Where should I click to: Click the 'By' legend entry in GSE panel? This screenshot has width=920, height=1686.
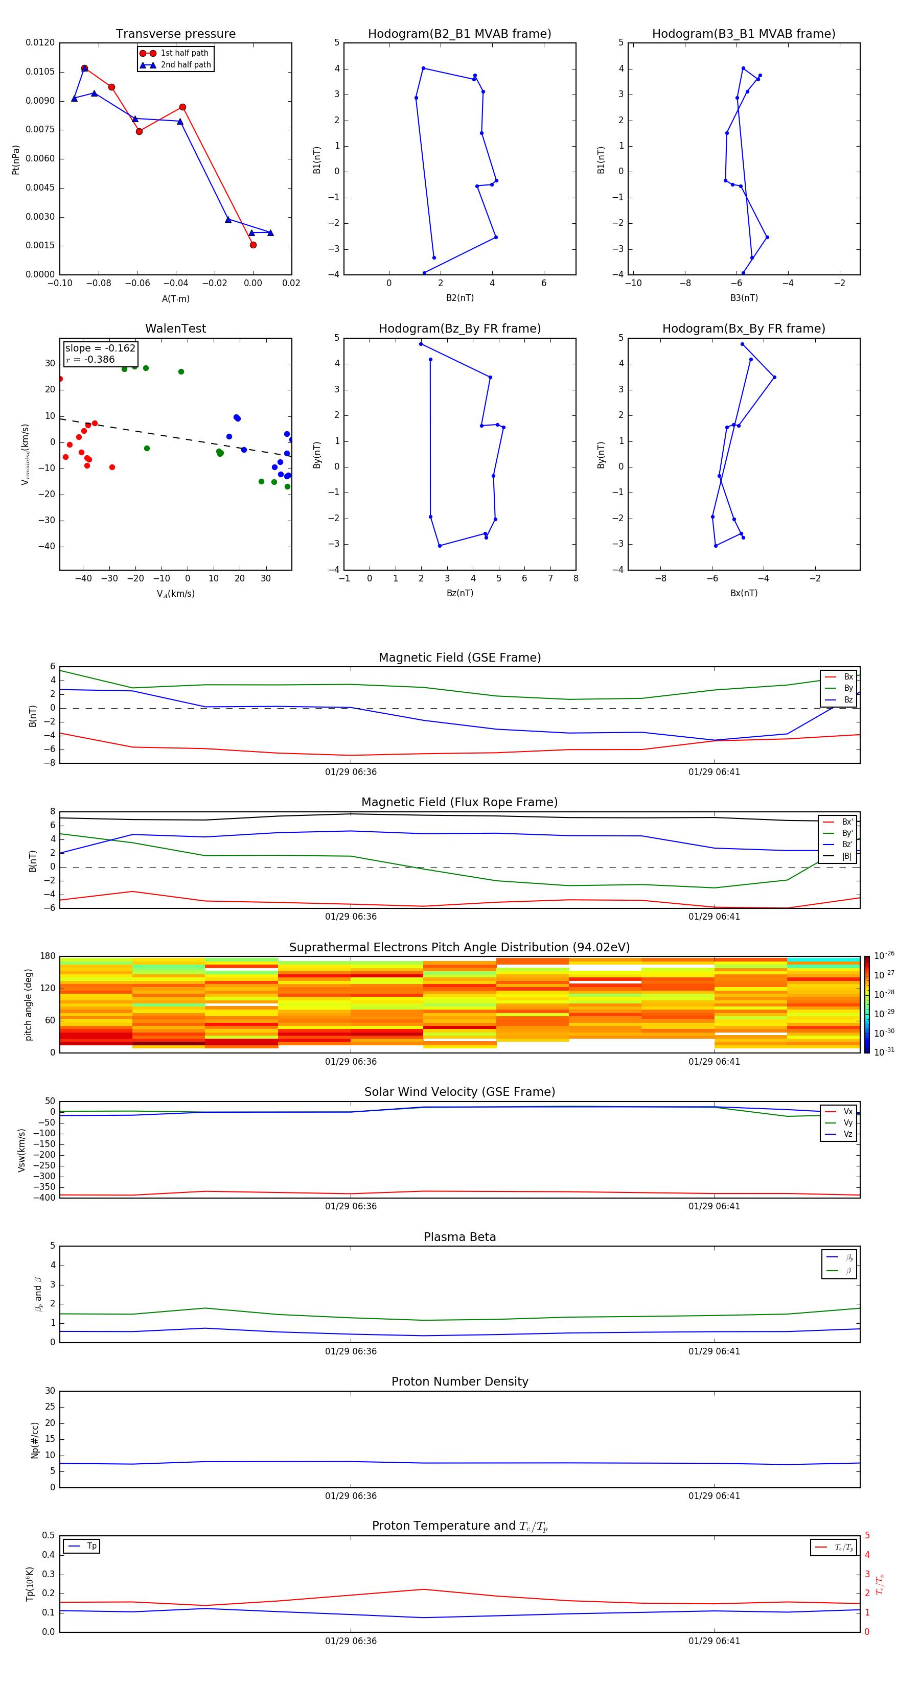pyautogui.click(x=839, y=688)
